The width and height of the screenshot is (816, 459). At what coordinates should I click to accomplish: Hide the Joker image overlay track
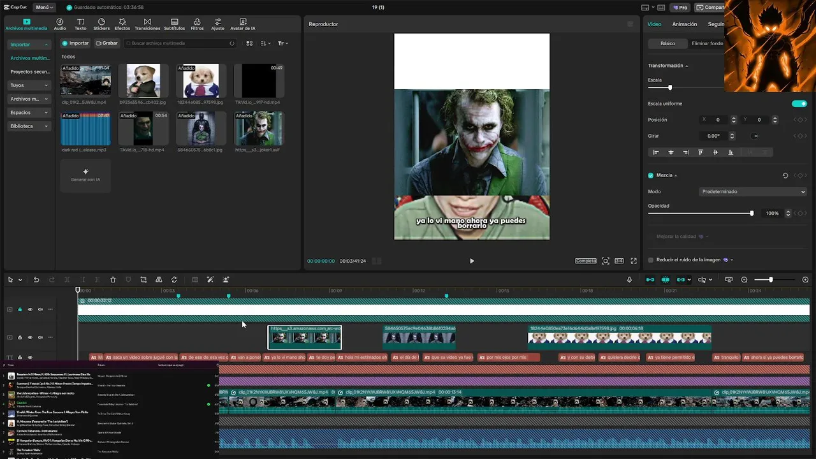pyautogui.click(x=29, y=337)
